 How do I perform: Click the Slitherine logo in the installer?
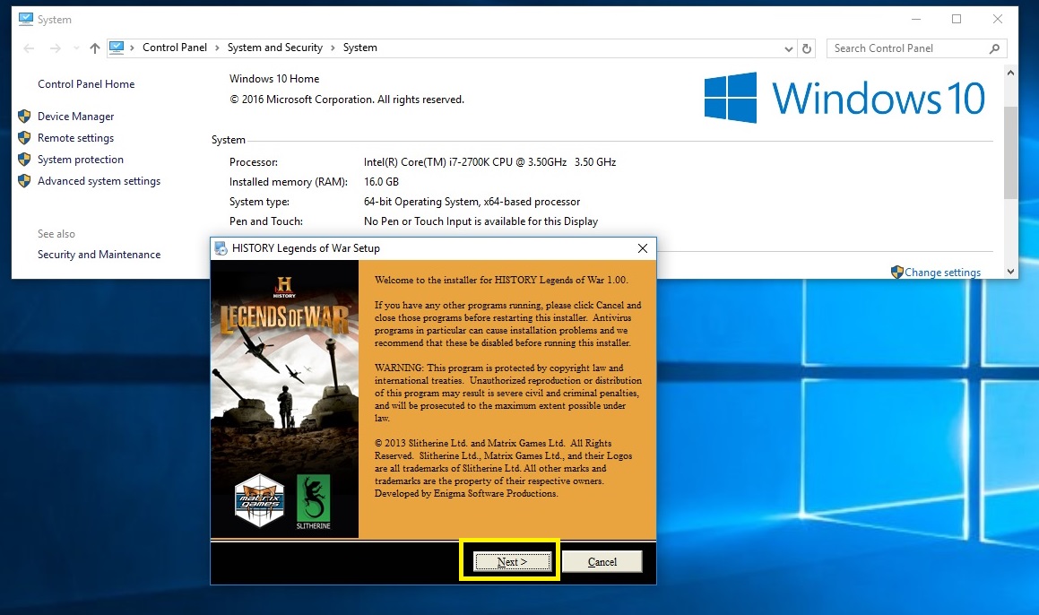(314, 502)
